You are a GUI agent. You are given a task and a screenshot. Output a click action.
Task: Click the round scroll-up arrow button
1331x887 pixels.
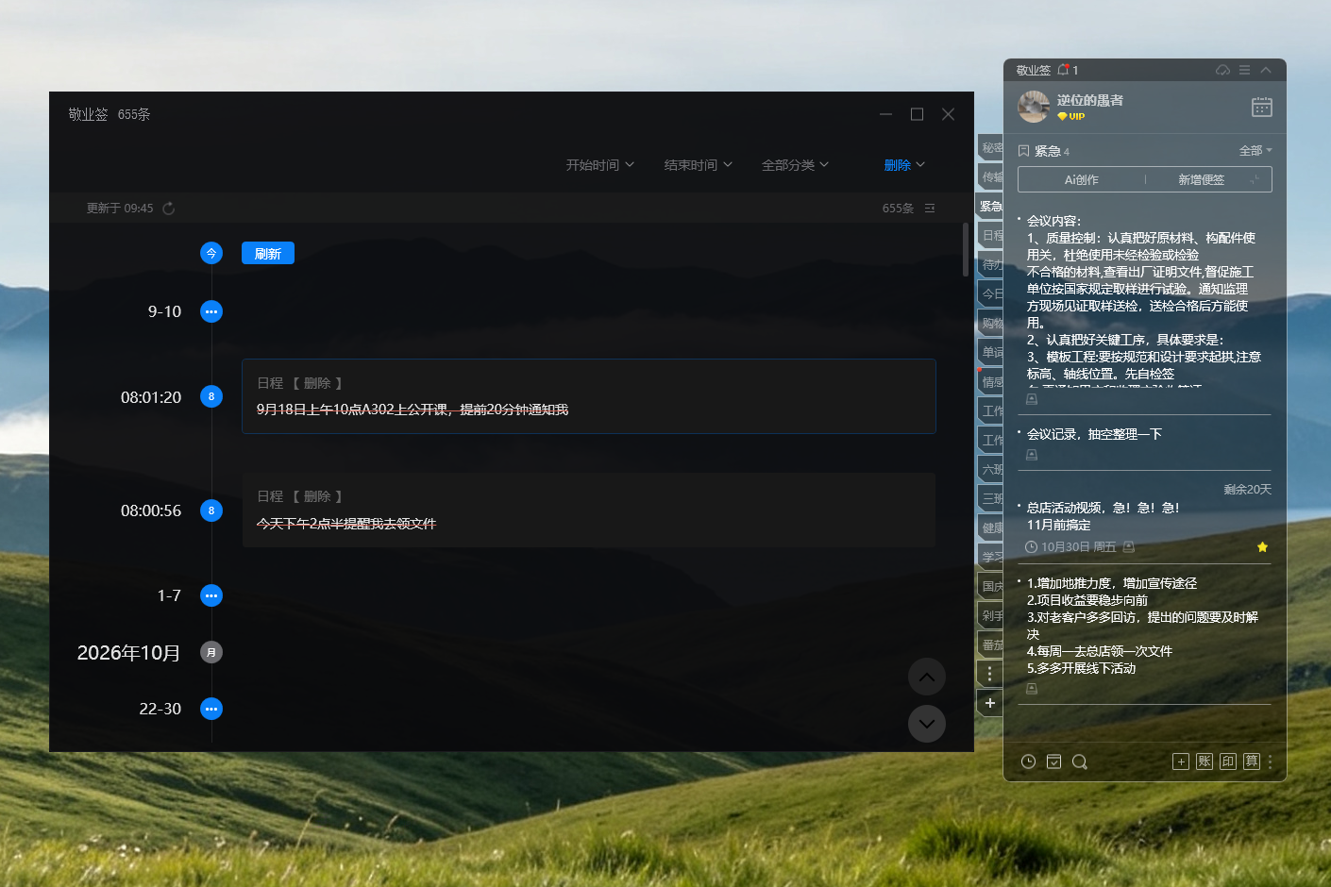click(927, 677)
